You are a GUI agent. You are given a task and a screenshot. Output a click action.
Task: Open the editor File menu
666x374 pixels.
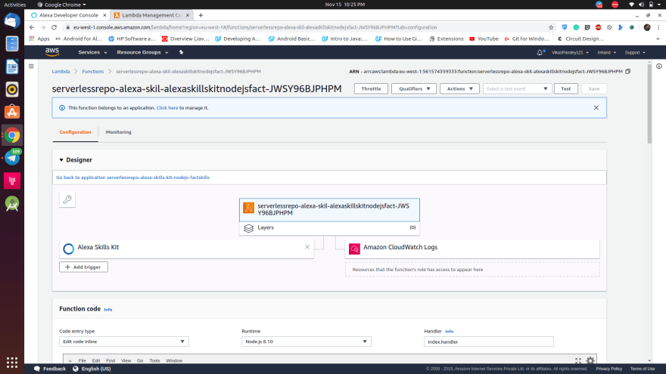click(82, 361)
